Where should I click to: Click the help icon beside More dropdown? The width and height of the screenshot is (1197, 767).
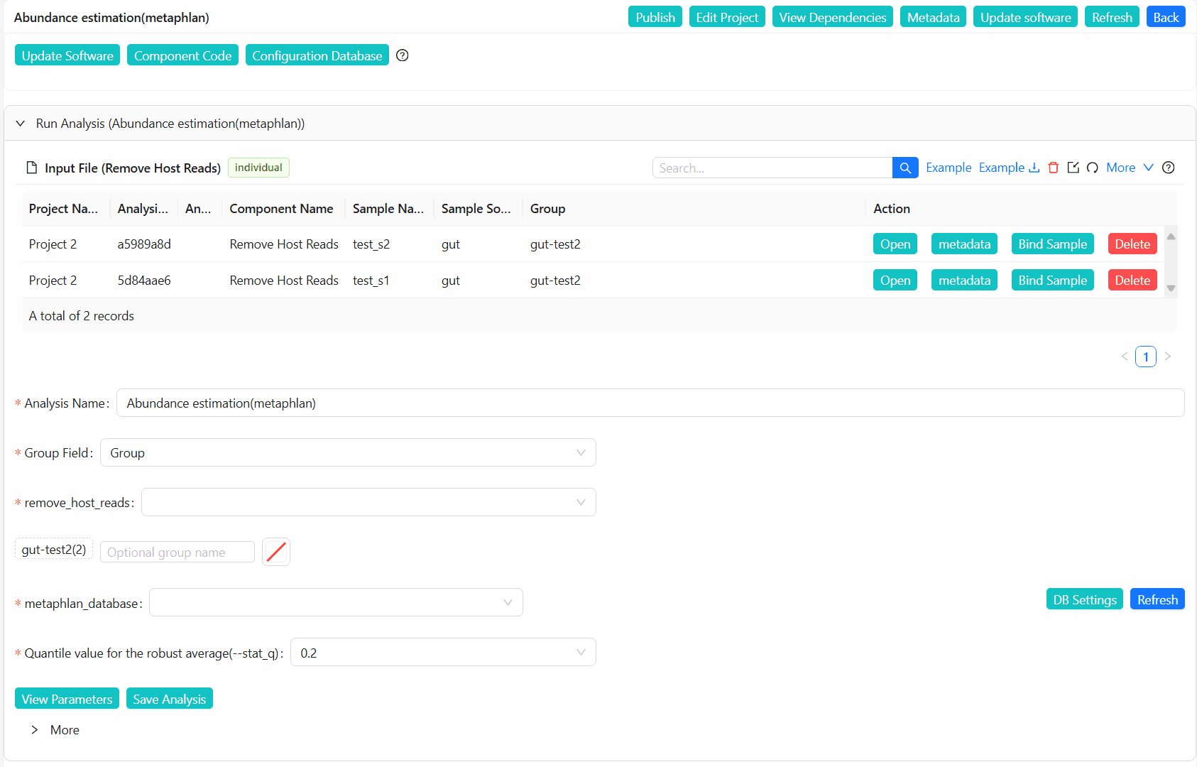click(x=1169, y=168)
